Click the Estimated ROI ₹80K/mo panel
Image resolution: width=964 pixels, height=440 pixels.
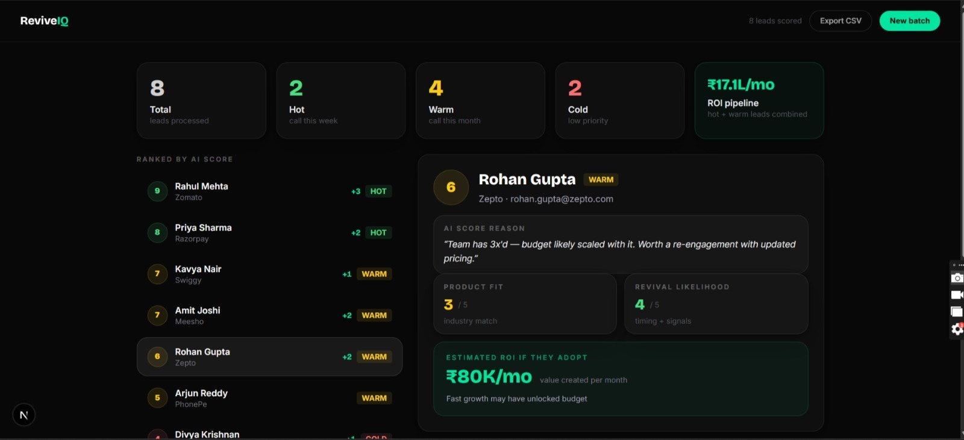[x=620, y=379]
